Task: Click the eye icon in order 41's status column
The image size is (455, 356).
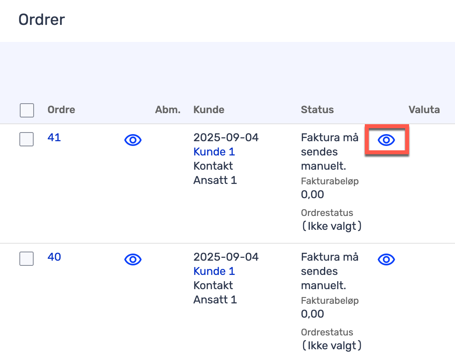Action: 386,140
